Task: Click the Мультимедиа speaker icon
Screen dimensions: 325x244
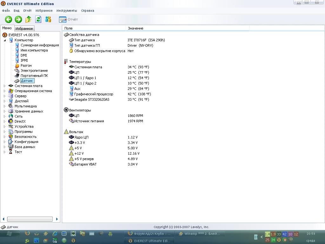Action: pyautogui.click(x=11, y=106)
